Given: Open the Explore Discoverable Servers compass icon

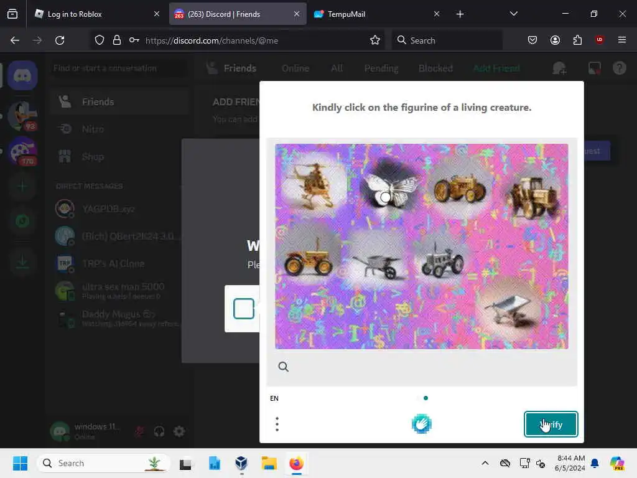Looking at the screenshot, I should point(23,221).
